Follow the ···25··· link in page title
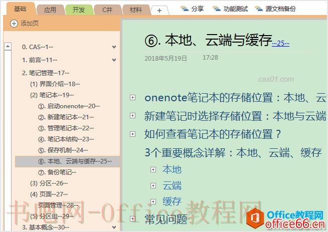Image resolution: width=328 pixels, height=232 pixels. pyautogui.click(x=281, y=43)
